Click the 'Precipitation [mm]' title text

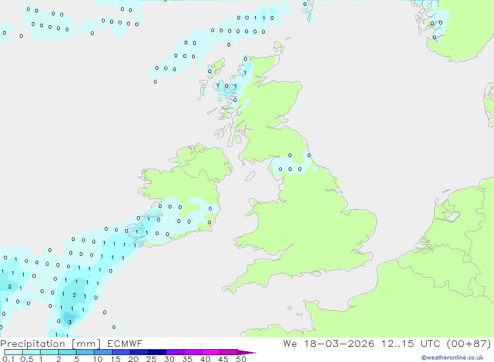(x=50, y=343)
